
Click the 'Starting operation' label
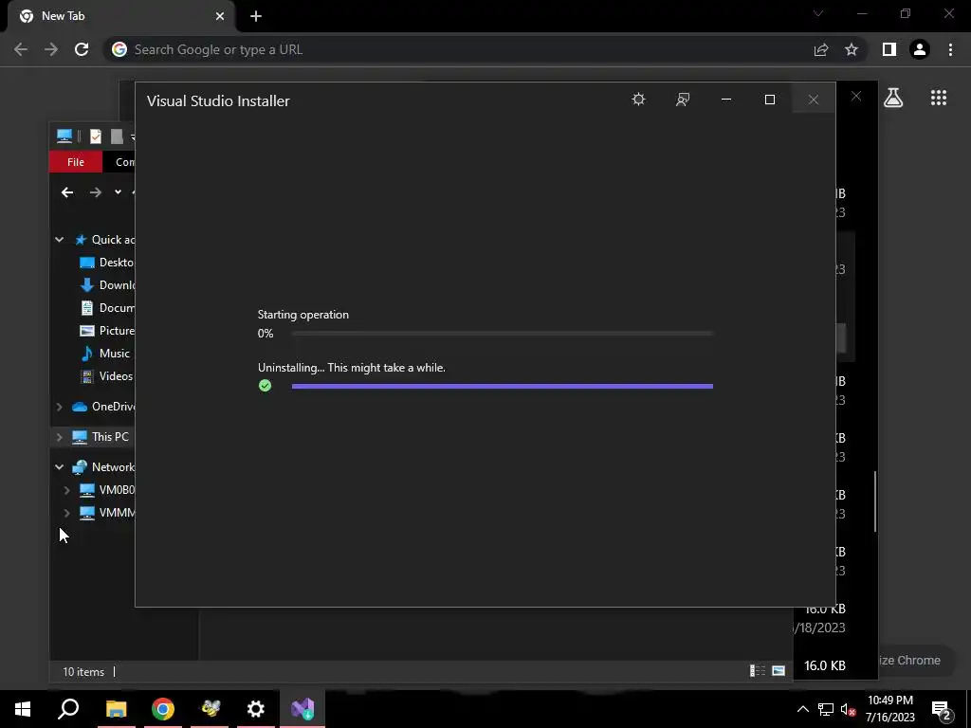302,315
